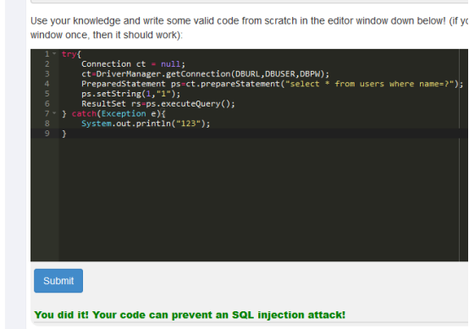Click the blue Submit button
469x329 pixels.
(x=58, y=281)
